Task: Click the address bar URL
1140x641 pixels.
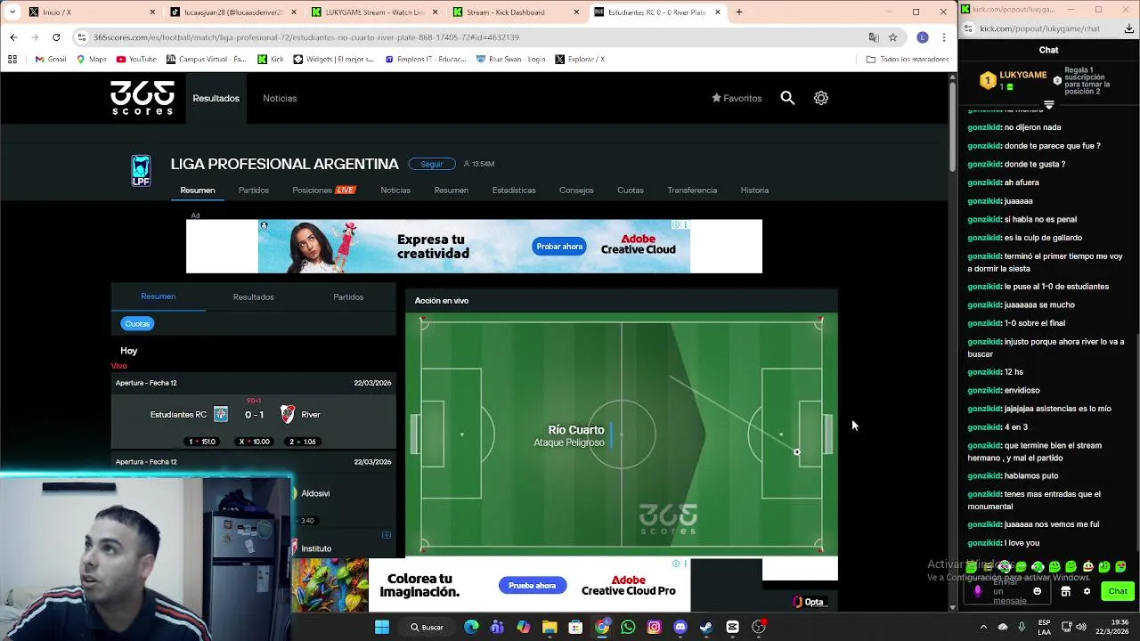Action: pyautogui.click(x=306, y=37)
